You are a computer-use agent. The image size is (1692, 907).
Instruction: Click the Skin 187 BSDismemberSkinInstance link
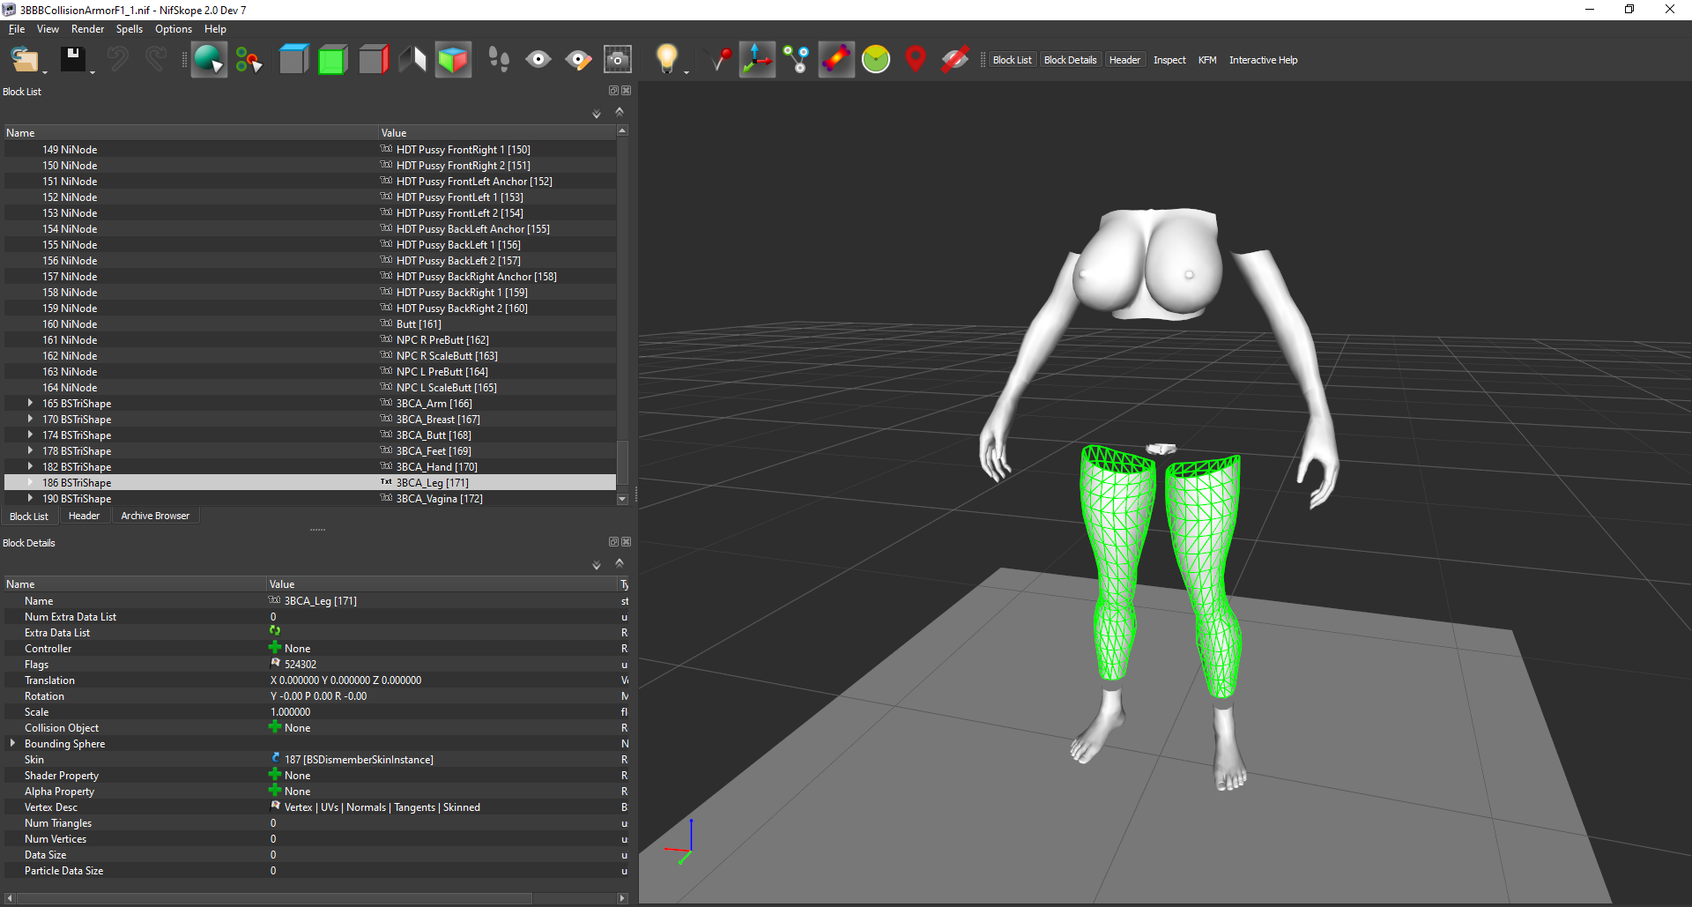pyautogui.click(x=359, y=759)
